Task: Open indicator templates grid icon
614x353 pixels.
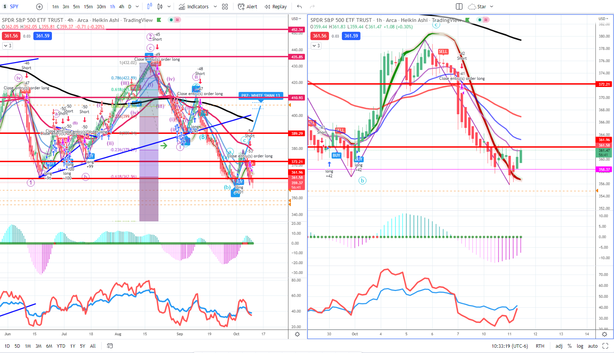Action: pos(225,6)
